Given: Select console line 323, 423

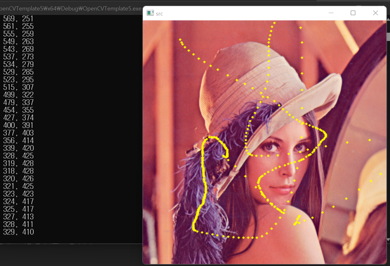Looking at the screenshot, I should pyautogui.click(x=18, y=194).
